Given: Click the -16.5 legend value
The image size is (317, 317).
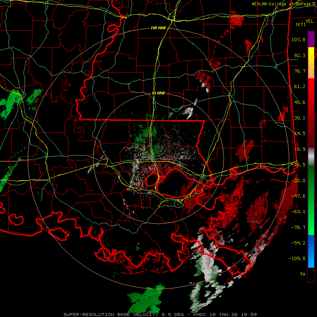Looking at the screenshot, I should (x=298, y=165).
